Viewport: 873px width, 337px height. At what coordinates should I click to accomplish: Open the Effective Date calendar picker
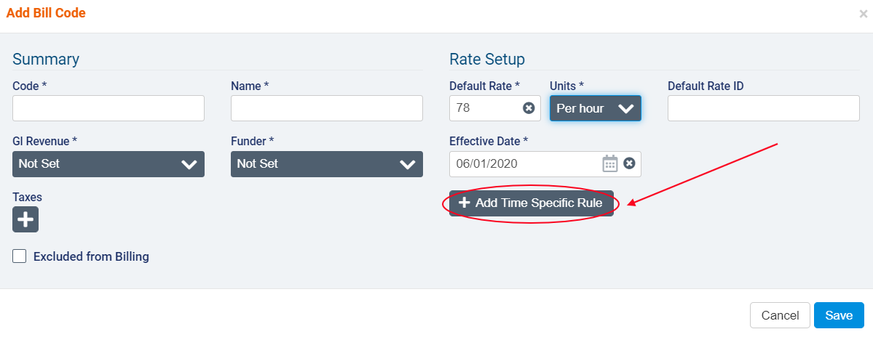click(x=609, y=163)
